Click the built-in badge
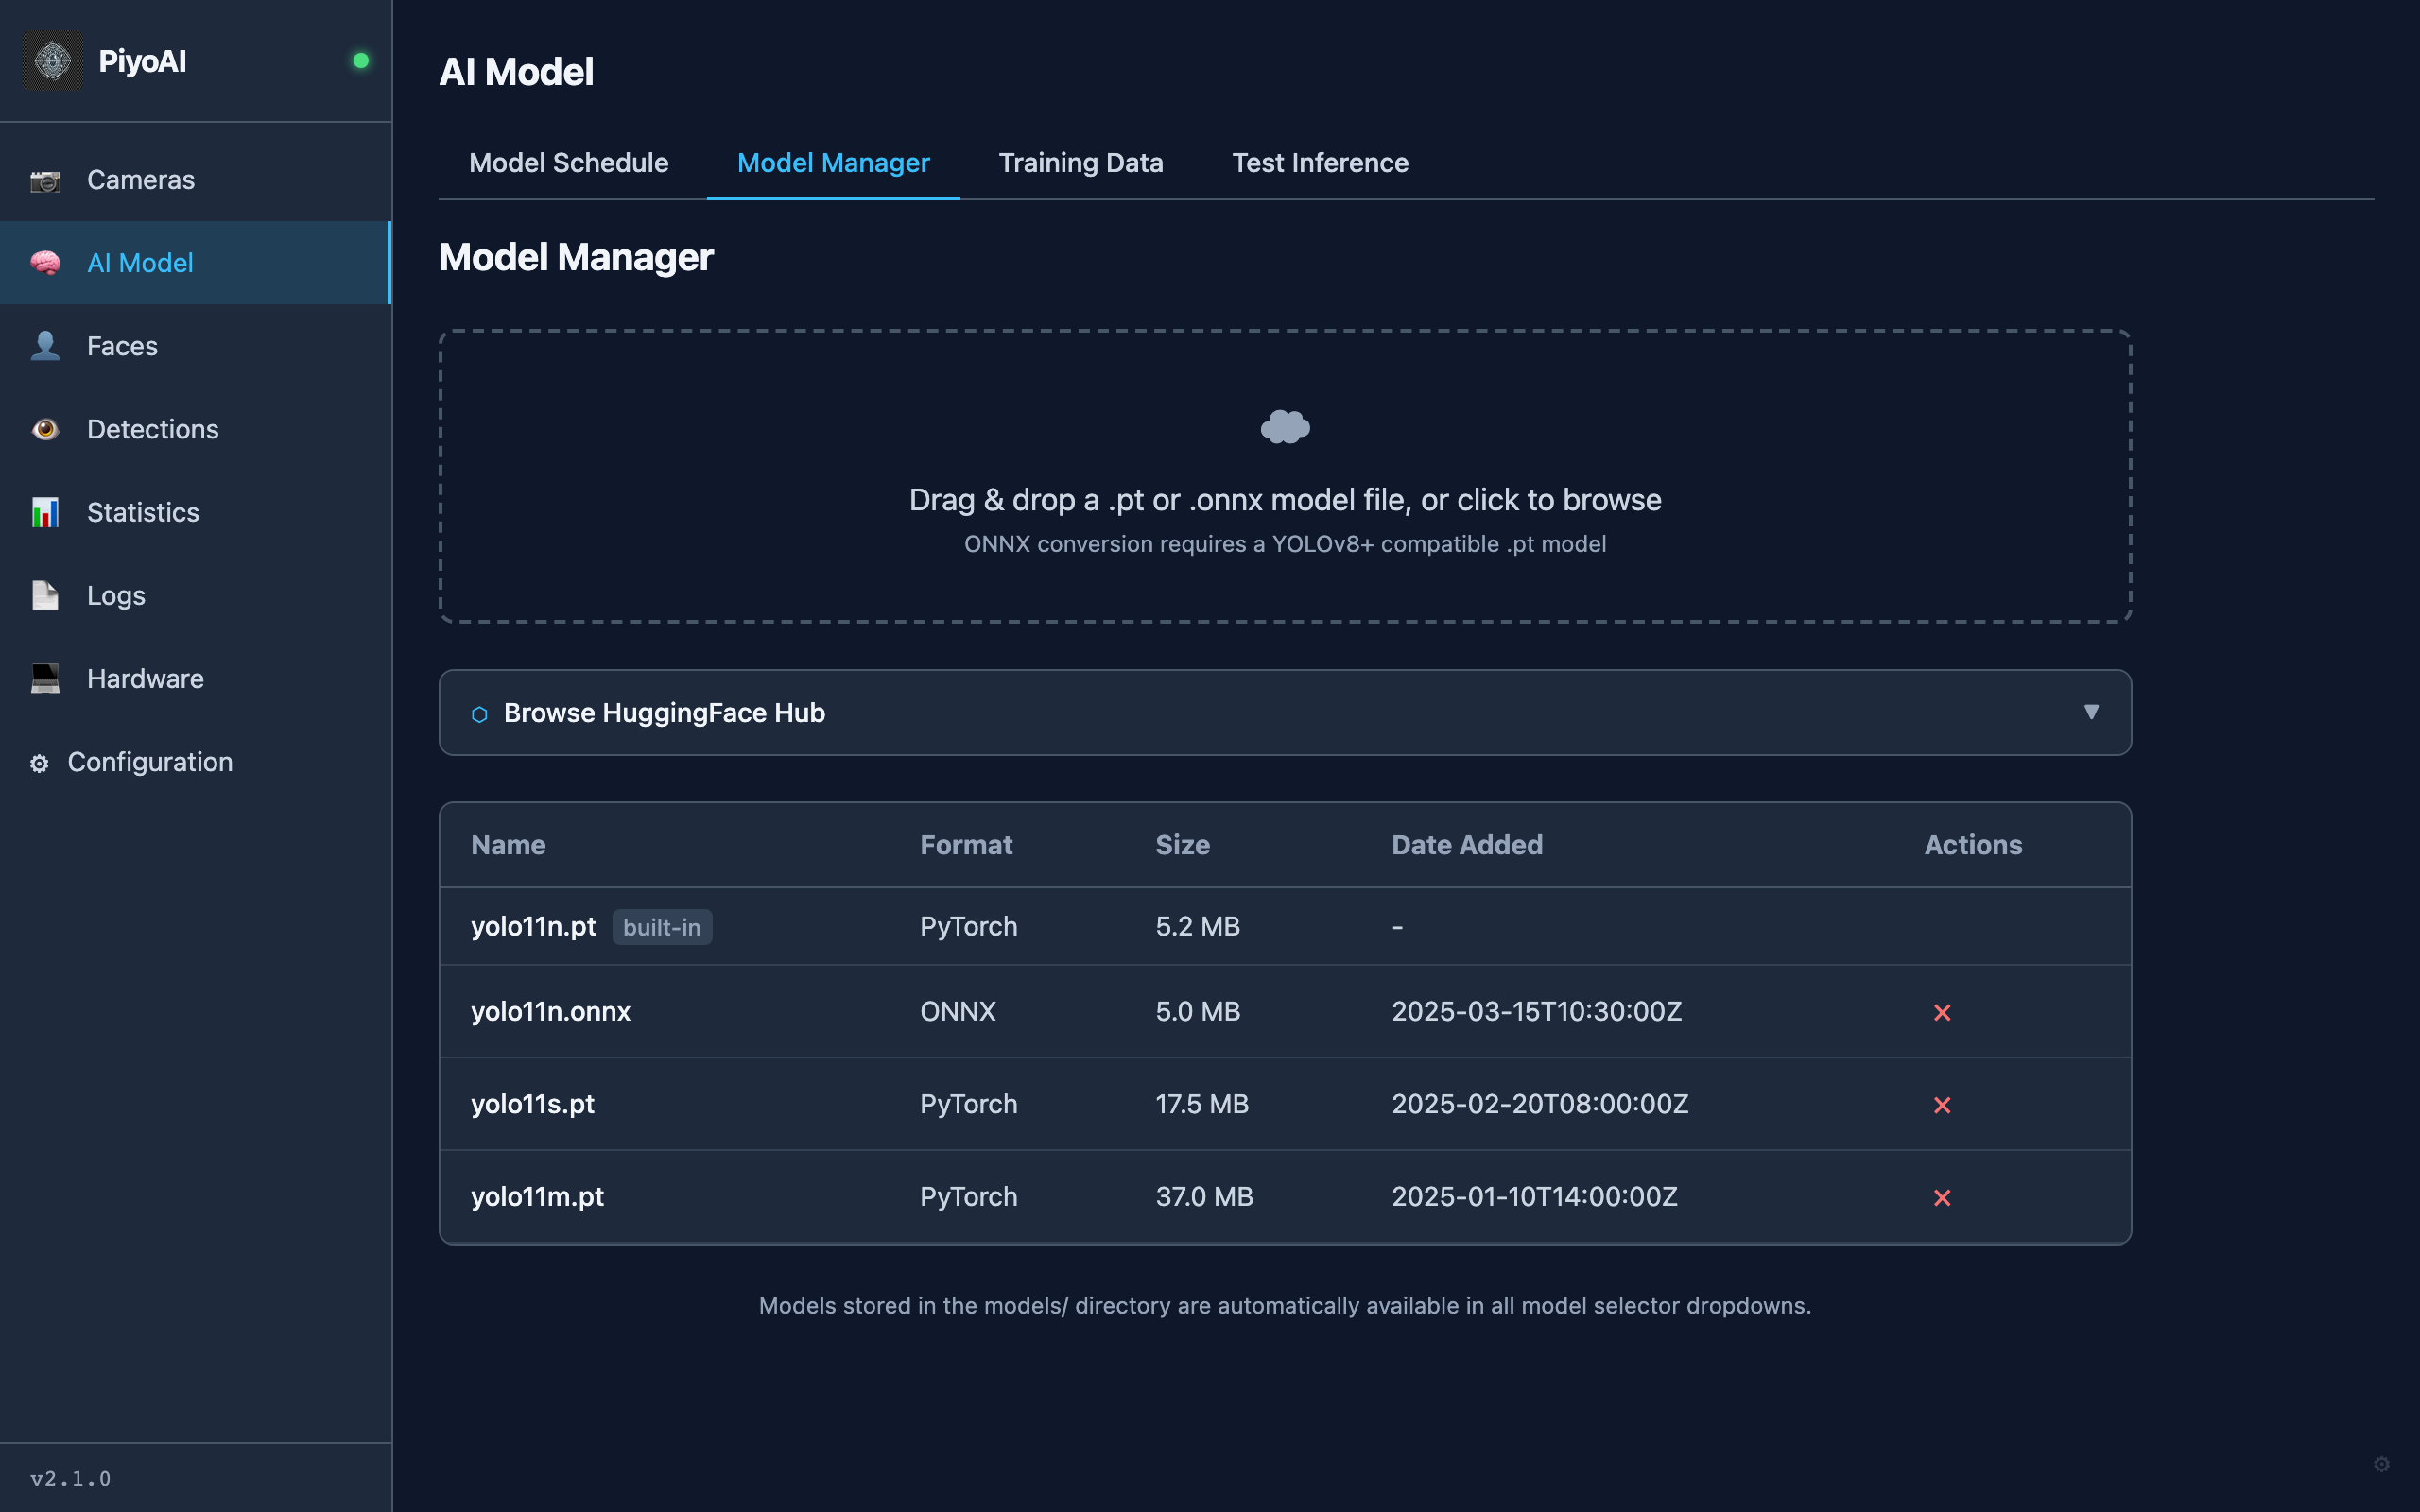Screen dimensions: 2420x1512 pyautogui.click(x=662, y=927)
